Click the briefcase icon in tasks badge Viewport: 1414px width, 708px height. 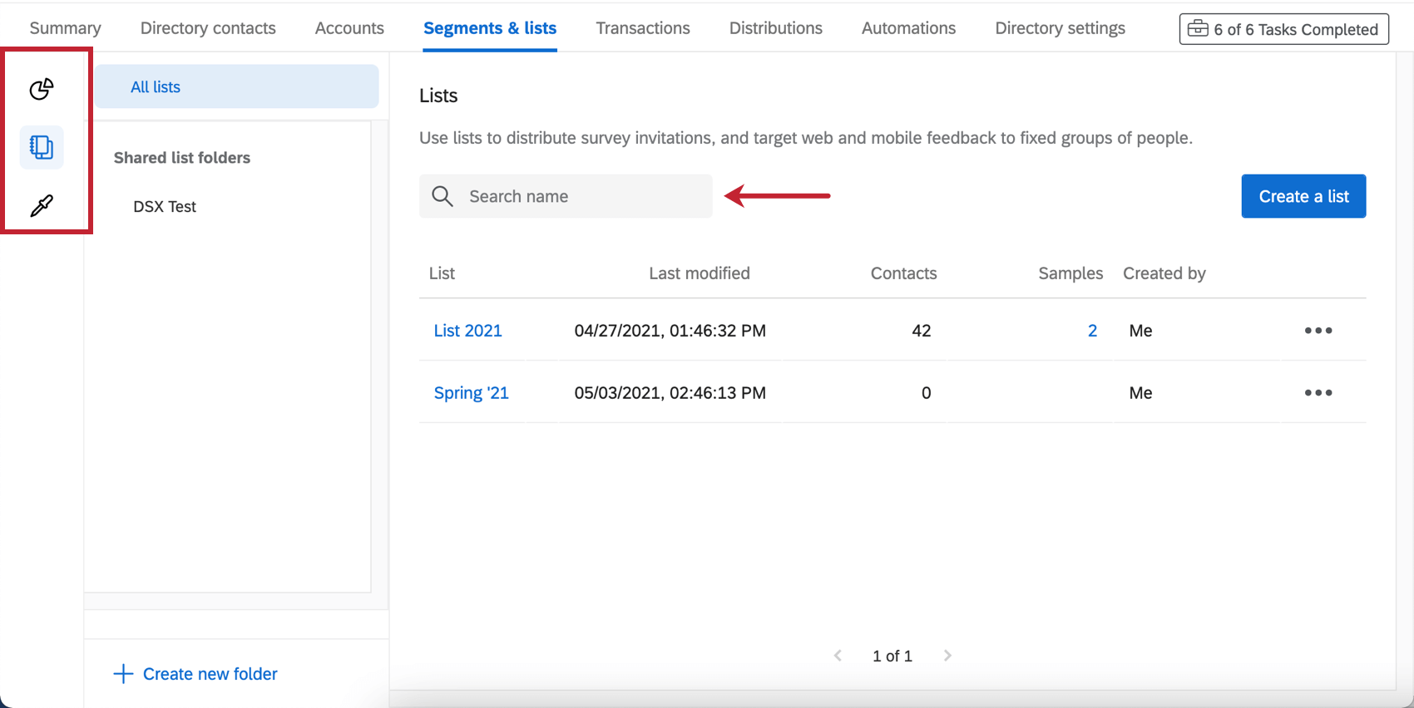click(1198, 29)
